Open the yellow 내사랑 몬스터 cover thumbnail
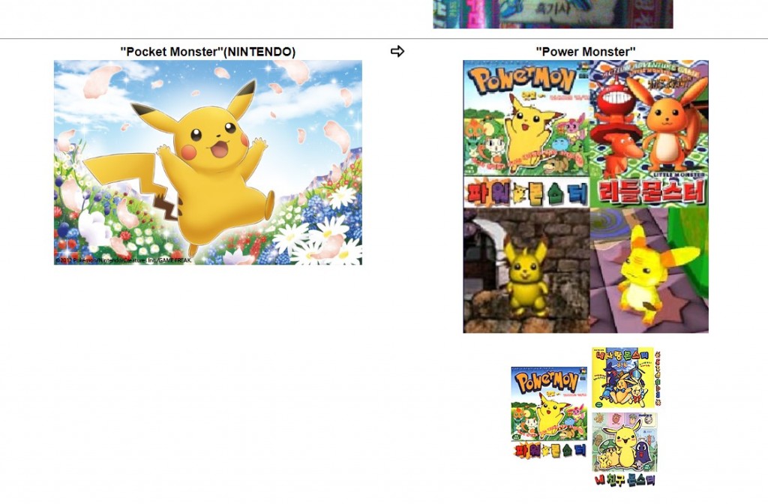 [621, 377]
